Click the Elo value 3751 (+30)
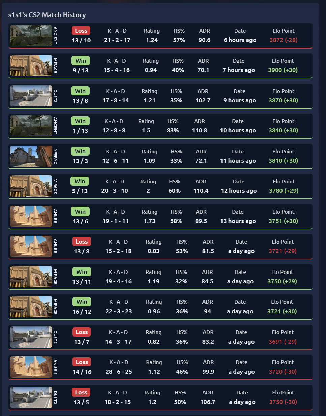 (x=283, y=221)
